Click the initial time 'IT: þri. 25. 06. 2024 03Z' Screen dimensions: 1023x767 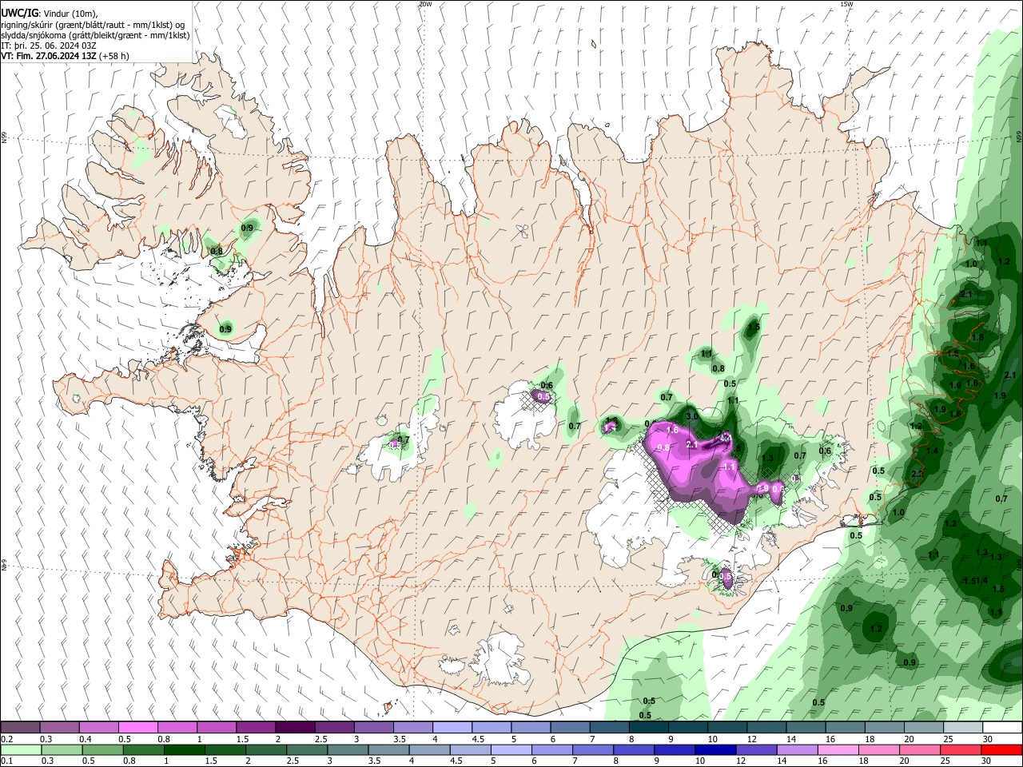pos(49,46)
